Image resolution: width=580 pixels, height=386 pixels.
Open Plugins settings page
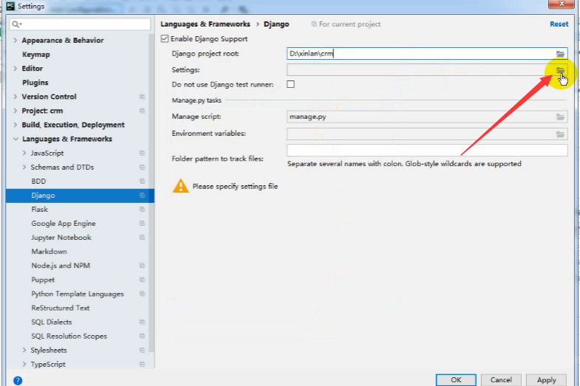[35, 83]
